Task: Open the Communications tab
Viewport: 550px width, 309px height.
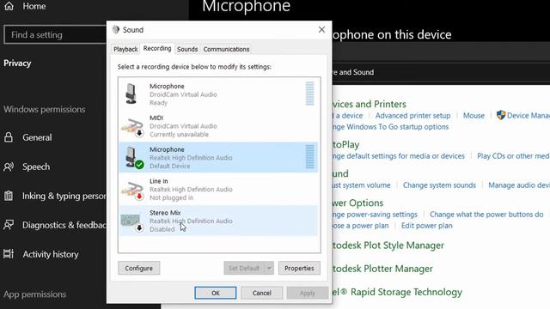Action: point(226,50)
